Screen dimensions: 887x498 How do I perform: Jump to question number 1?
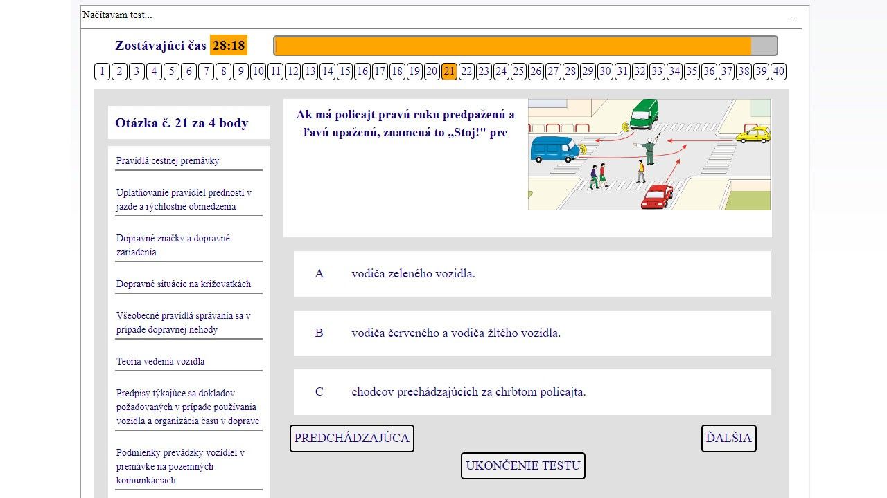pos(103,71)
